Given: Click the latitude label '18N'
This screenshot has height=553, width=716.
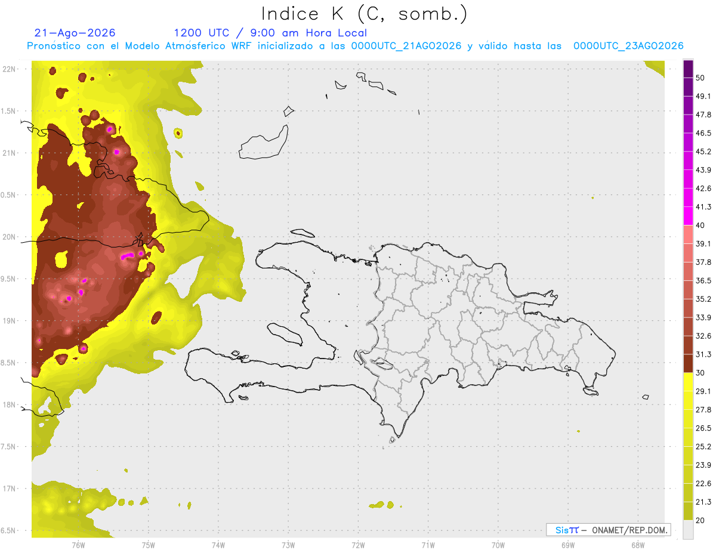Looking at the screenshot, I should click(10, 404).
